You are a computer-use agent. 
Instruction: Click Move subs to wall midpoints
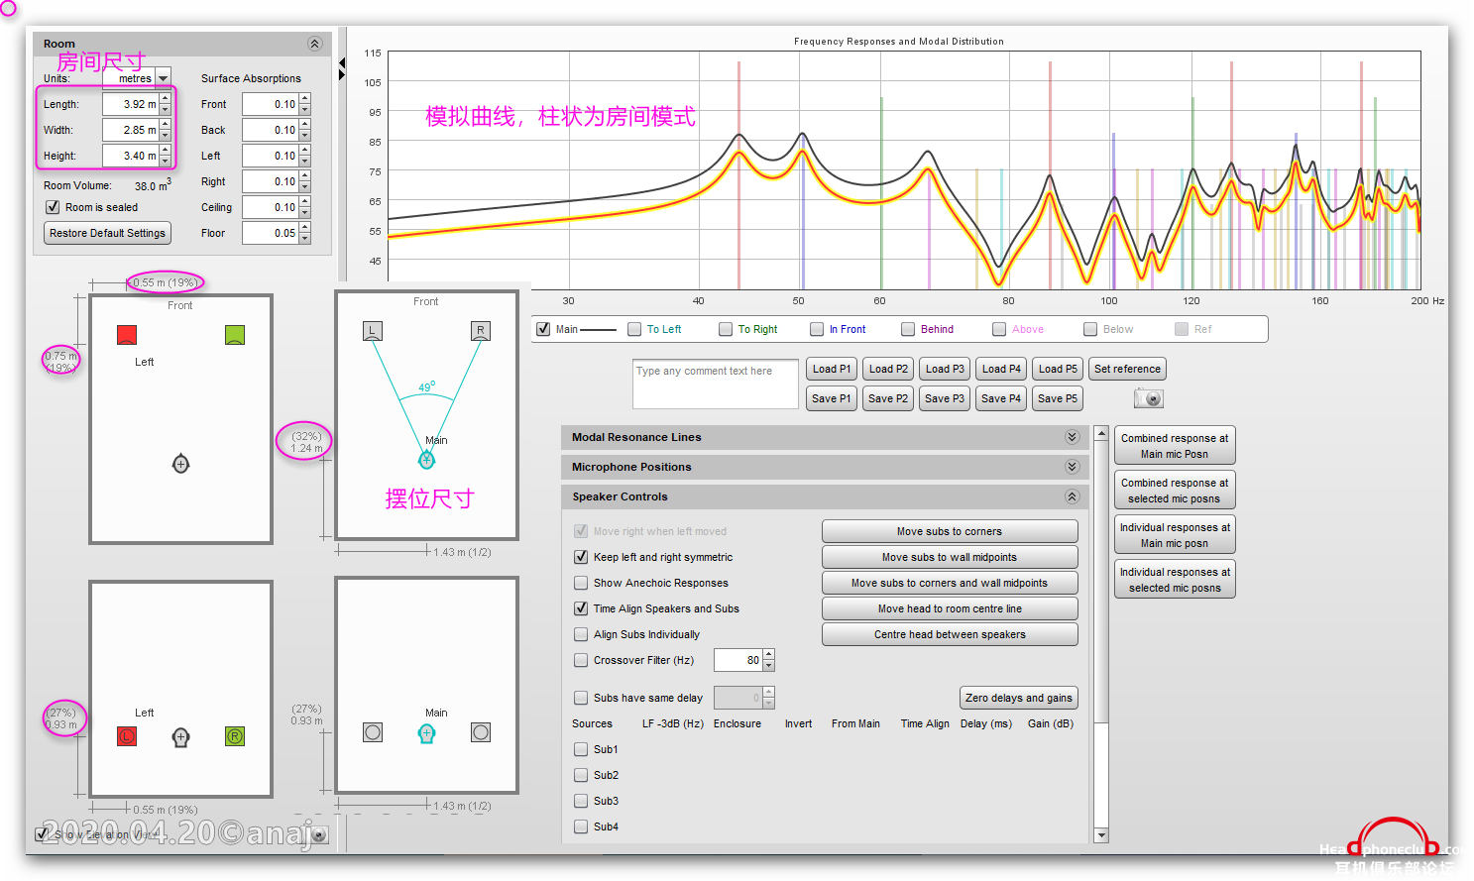tap(950, 557)
